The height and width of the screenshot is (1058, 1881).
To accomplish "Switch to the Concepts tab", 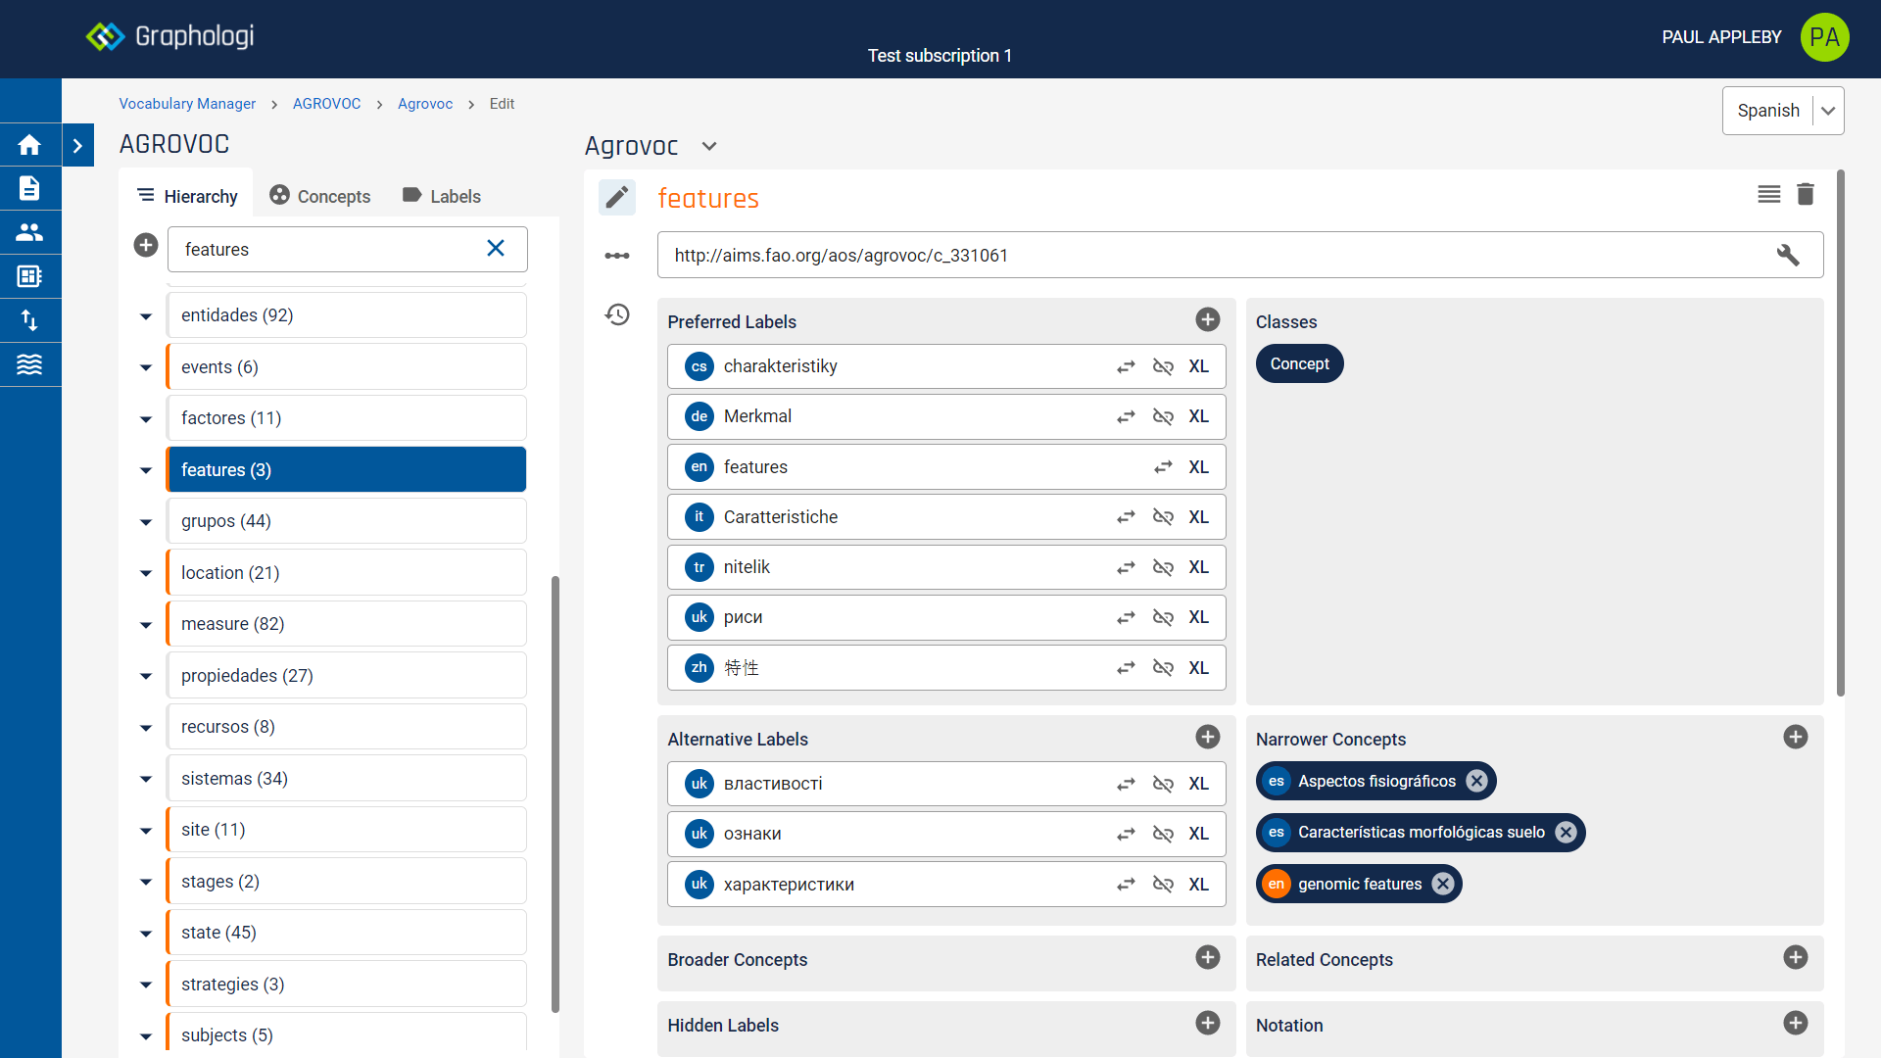I will (x=320, y=196).
